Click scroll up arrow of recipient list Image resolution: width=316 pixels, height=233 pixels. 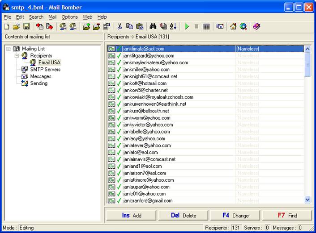click(x=307, y=49)
